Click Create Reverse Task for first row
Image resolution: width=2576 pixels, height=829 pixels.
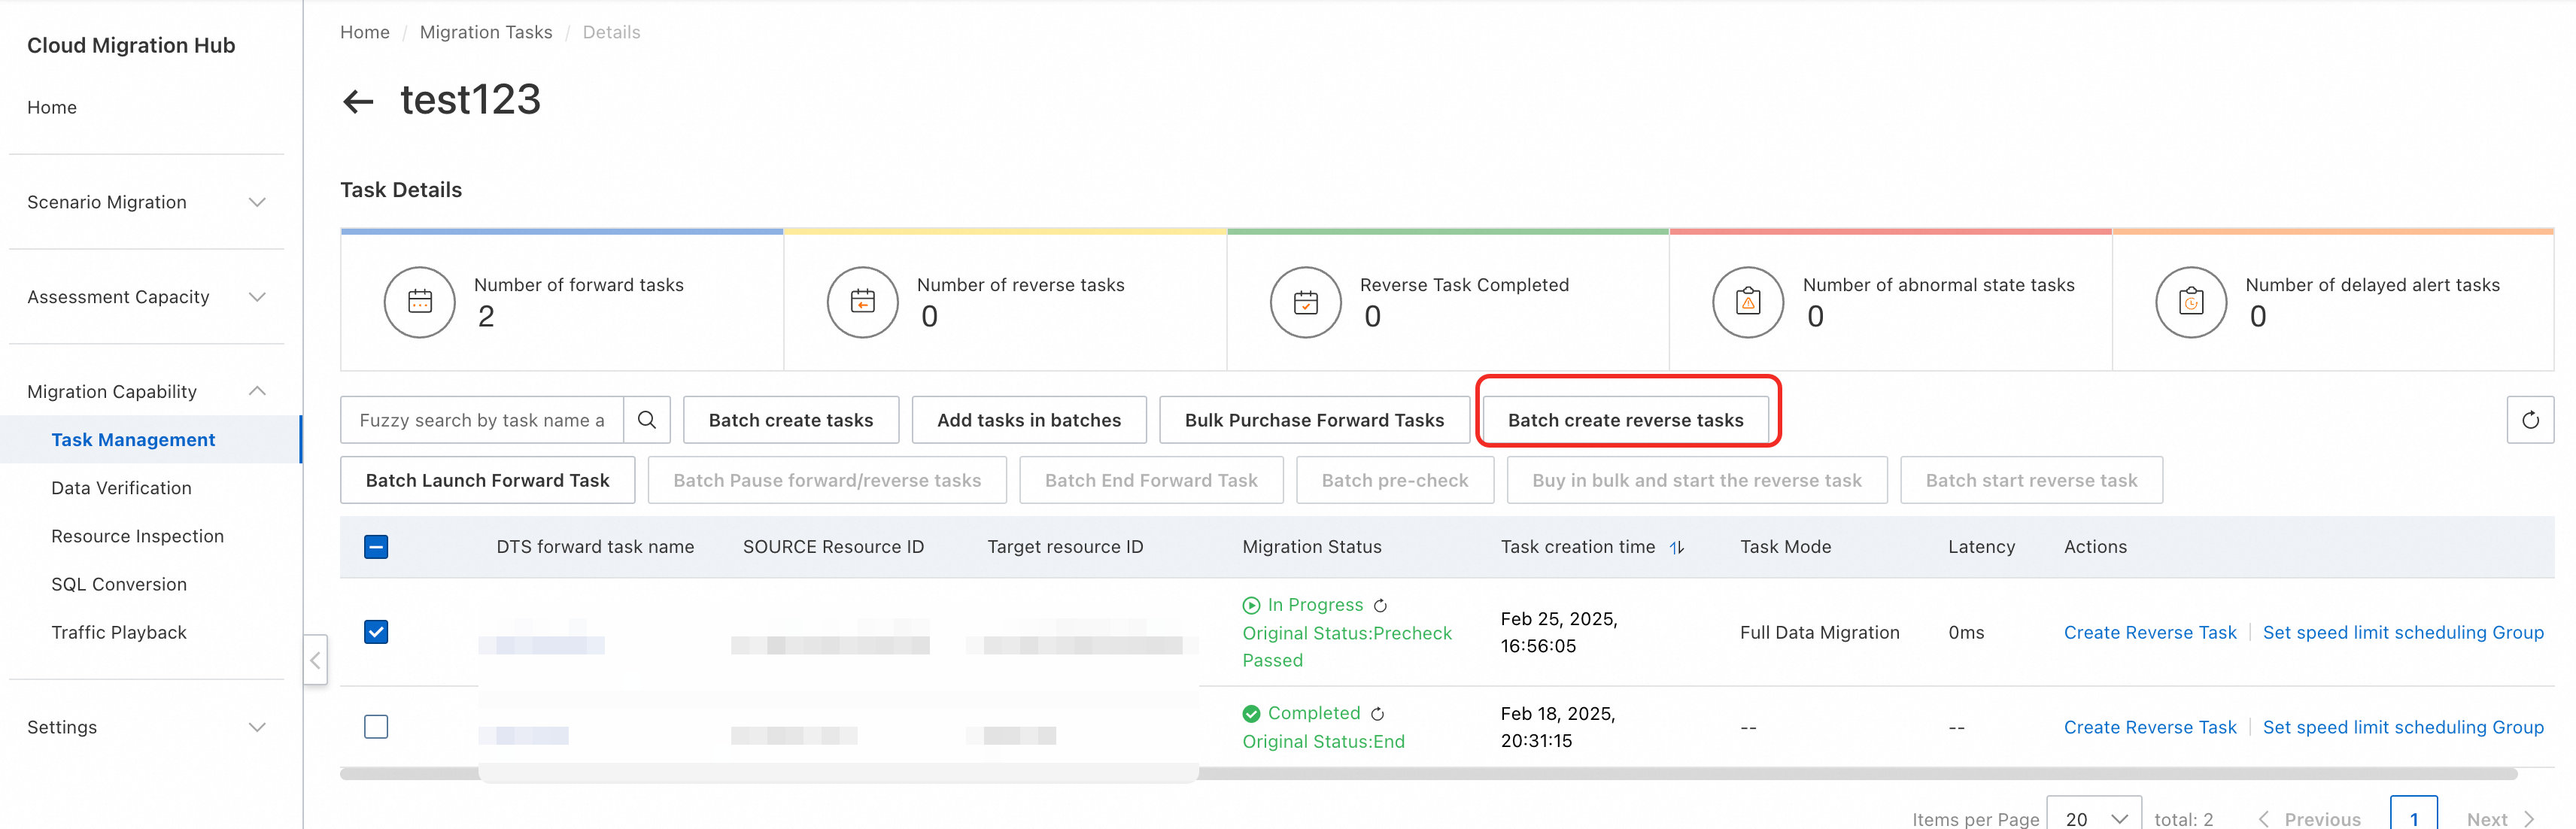tap(2149, 632)
